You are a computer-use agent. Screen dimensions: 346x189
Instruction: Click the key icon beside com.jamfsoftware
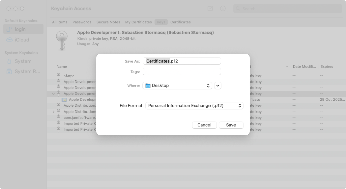[x=58, y=118]
